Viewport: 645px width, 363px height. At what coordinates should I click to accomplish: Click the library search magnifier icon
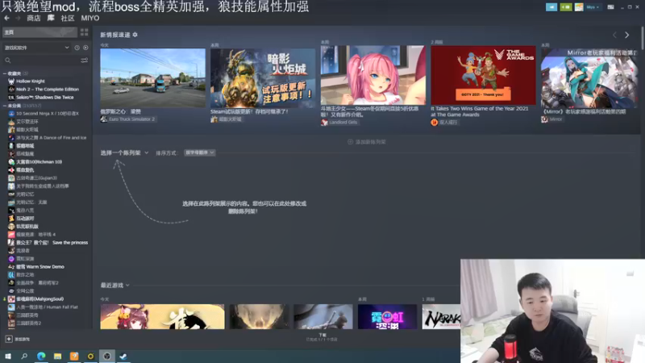pyautogui.click(x=7, y=60)
